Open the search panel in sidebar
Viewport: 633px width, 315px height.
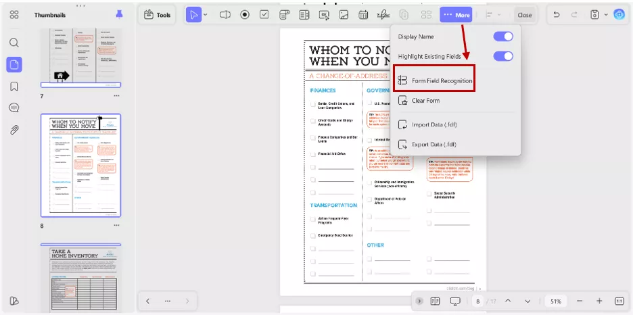pyautogui.click(x=14, y=43)
